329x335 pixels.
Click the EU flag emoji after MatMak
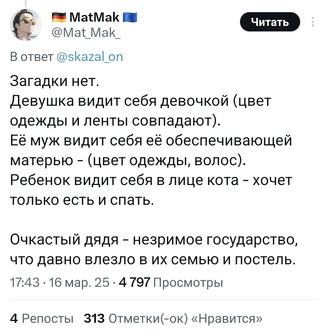pyautogui.click(x=130, y=17)
